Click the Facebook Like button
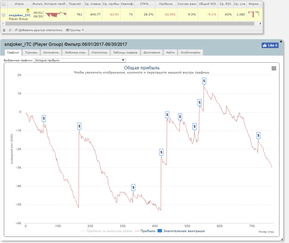The height and width of the screenshot is (243, 289). [270, 45]
